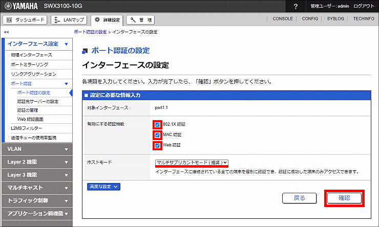Click the help question mark icon

[x=296, y=6]
